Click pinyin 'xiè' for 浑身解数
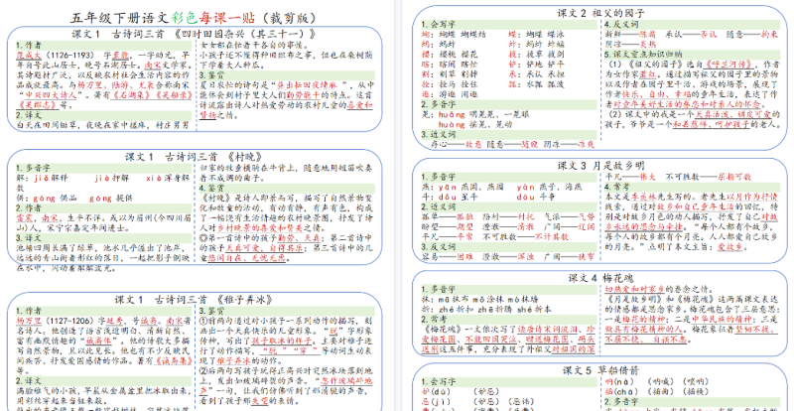The width and height of the screenshot is (794, 411). (x=153, y=179)
